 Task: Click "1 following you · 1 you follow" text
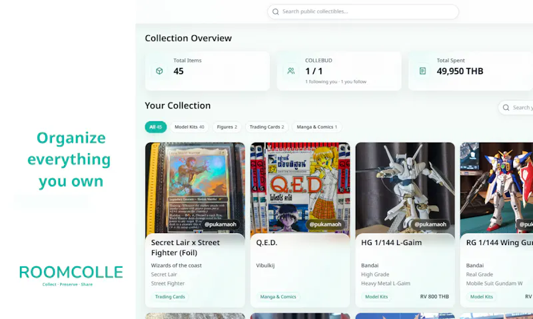coord(336,81)
